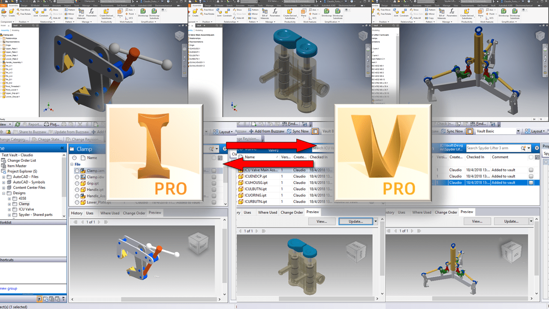Open dropdown arrow beside middle Vault Update button
The image size is (549, 309).
(x=376, y=221)
